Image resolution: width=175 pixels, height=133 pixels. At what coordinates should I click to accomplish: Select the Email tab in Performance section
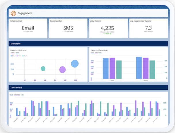(x=11, y=94)
